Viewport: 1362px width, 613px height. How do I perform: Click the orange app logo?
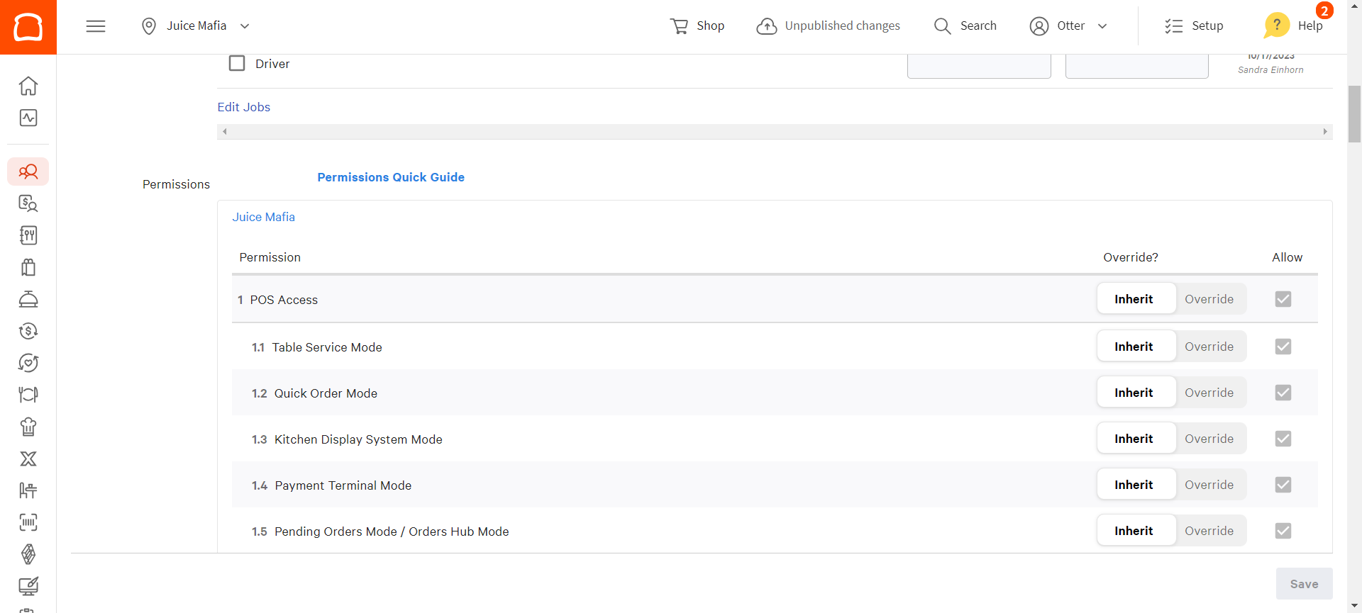28,27
